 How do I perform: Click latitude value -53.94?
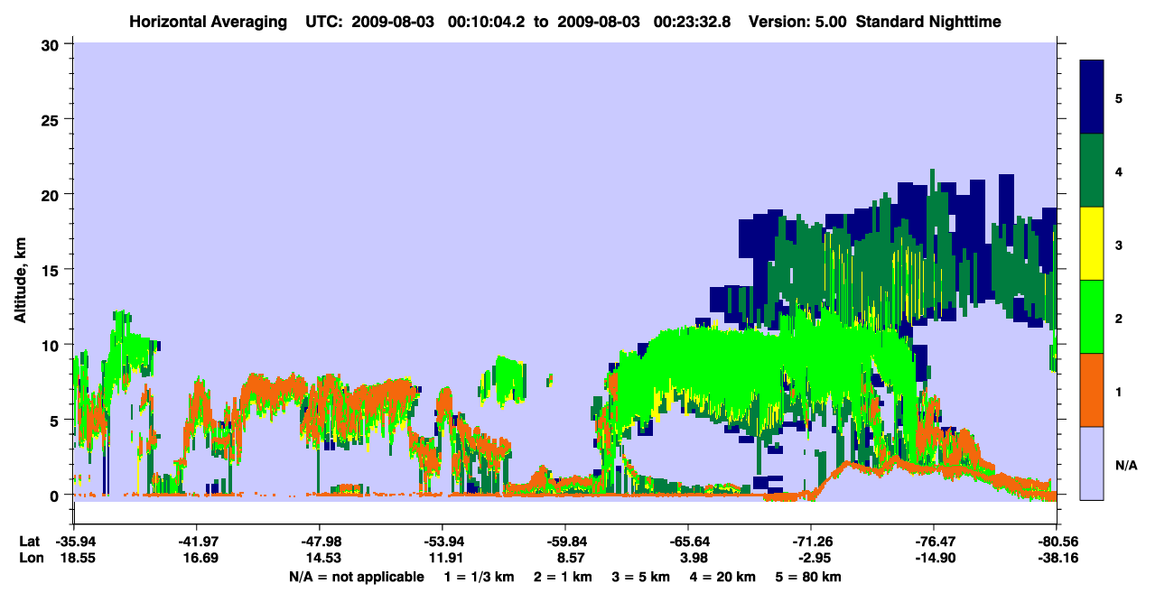(x=442, y=542)
